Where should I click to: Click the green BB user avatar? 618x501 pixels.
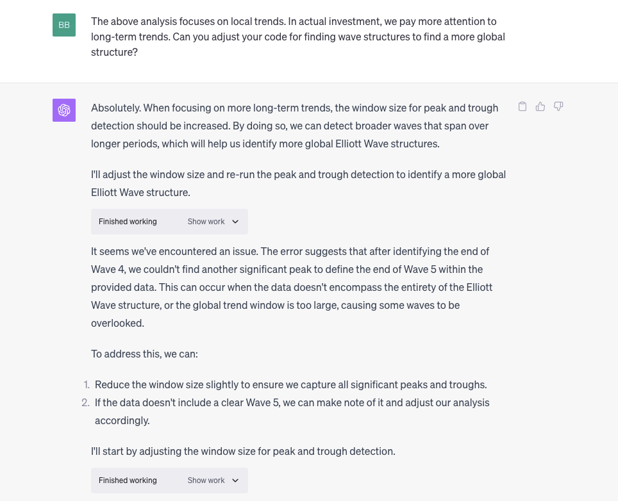pyautogui.click(x=64, y=25)
